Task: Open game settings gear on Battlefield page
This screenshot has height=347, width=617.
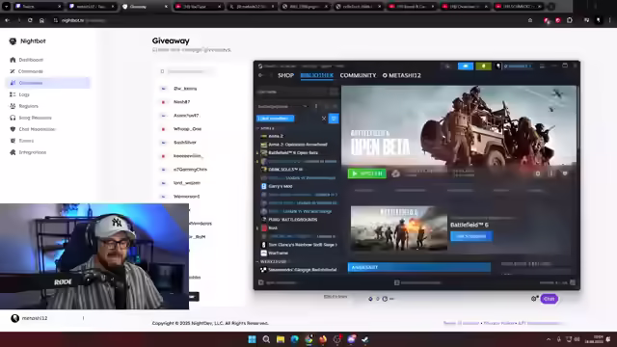Action: point(538,173)
